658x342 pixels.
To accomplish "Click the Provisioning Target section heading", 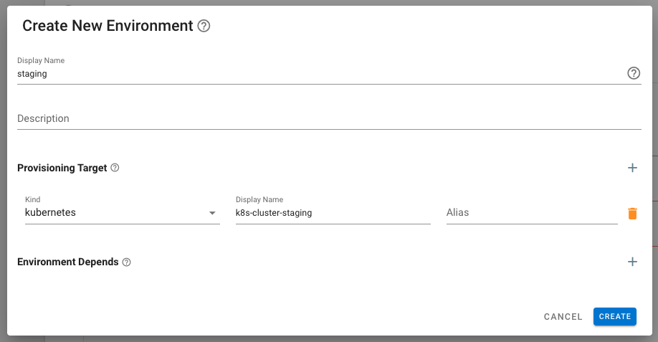I will click(62, 168).
